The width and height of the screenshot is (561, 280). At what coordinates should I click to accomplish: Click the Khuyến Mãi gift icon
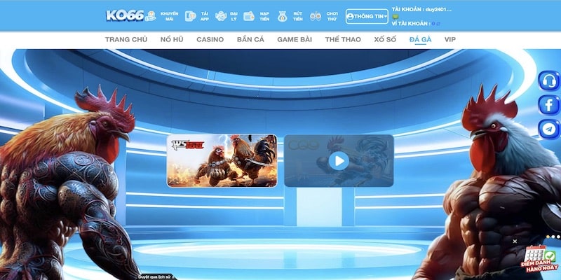point(151,16)
